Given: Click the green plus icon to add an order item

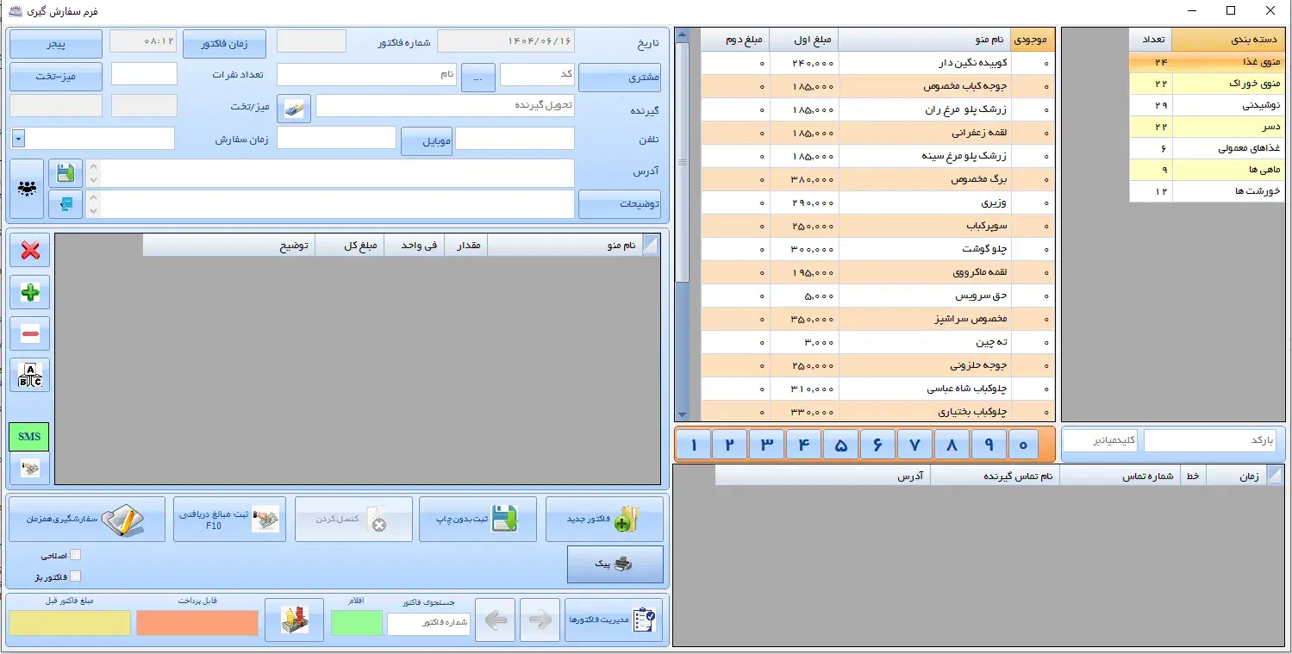Looking at the screenshot, I should pyautogui.click(x=29, y=293).
